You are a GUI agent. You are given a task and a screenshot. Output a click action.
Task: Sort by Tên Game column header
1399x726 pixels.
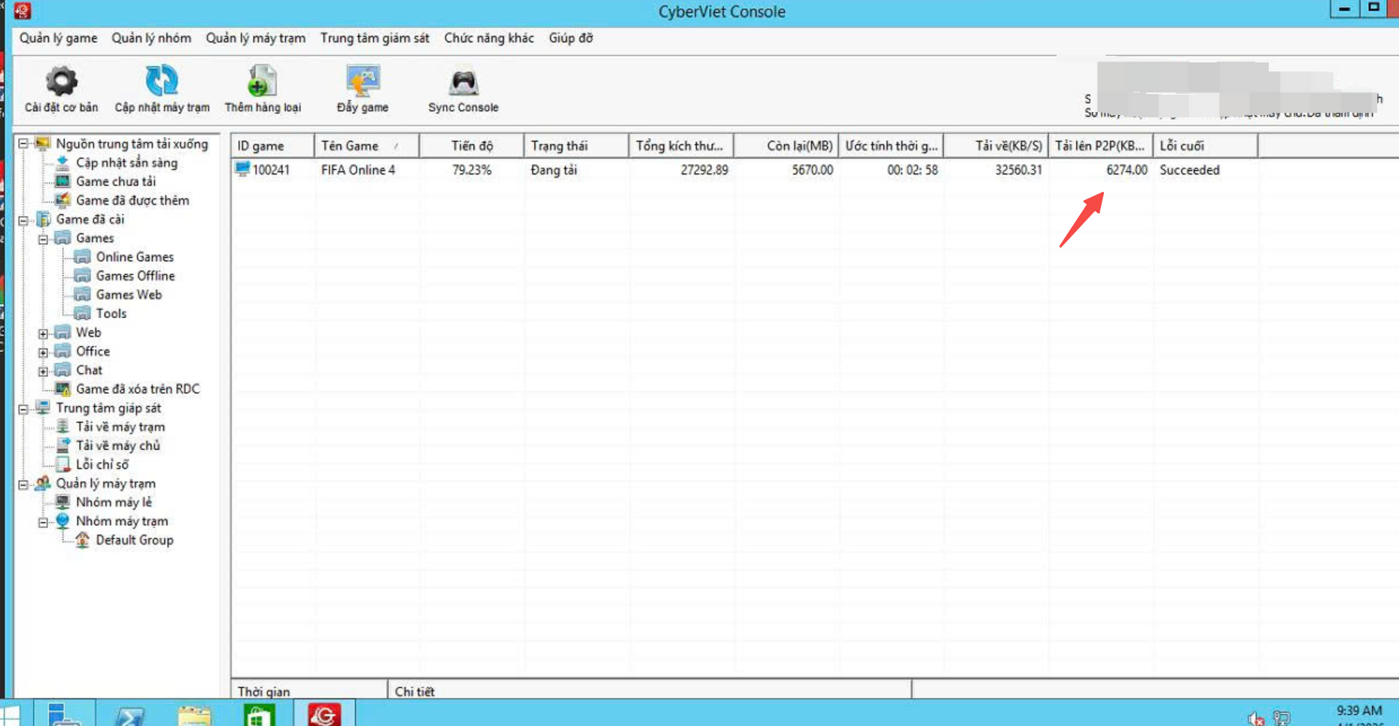tap(350, 146)
